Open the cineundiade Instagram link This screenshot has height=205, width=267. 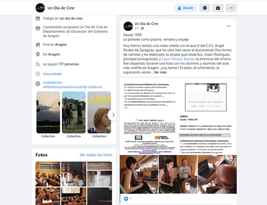point(52,74)
